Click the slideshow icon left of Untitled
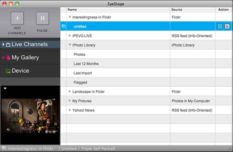 click(x=64, y=26)
